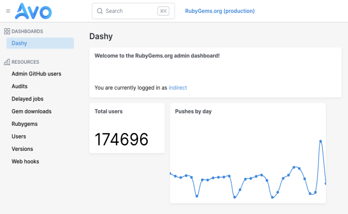The image size is (348, 214).
Task: Click the 174696 total users value
Action: pos(122,139)
